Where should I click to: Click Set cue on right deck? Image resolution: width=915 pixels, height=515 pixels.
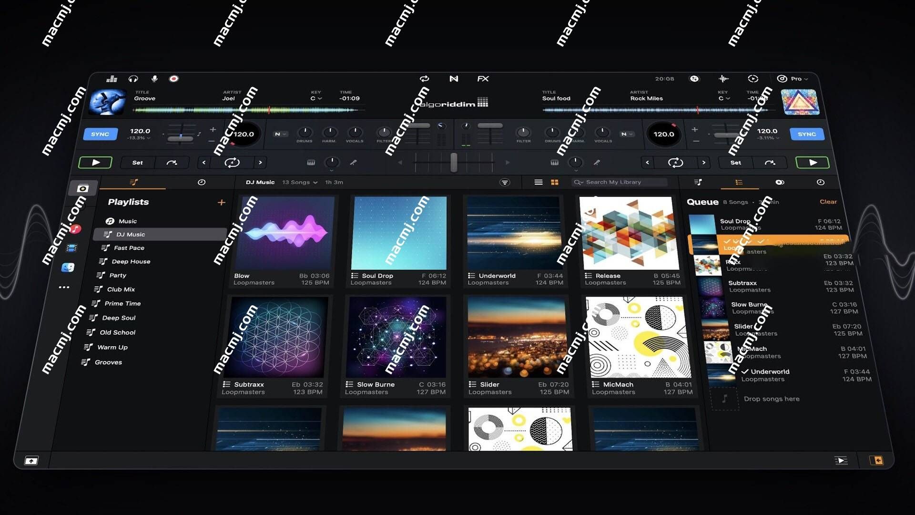pos(735,163)
